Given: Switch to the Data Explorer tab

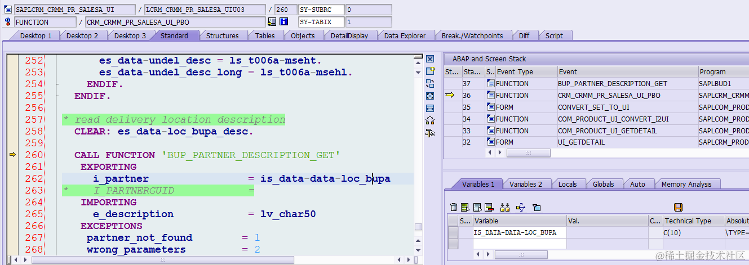Looking at the screenshot, I should pos(405,35).
